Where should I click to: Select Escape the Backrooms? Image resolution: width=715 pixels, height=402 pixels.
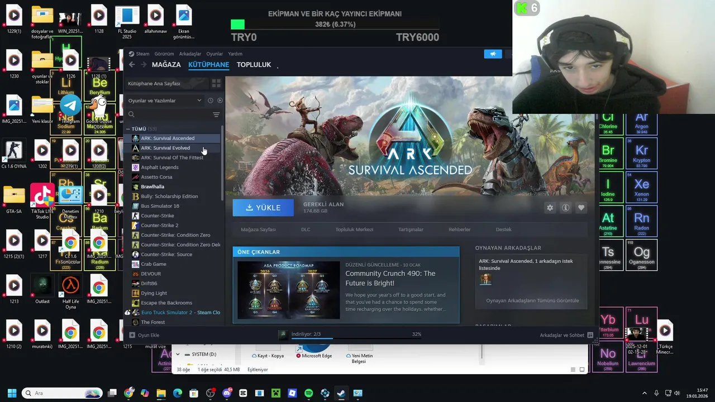pos(166,303)
